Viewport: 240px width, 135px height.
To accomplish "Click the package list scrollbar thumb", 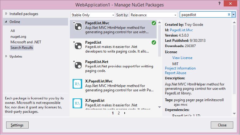I will click(159, 41).
